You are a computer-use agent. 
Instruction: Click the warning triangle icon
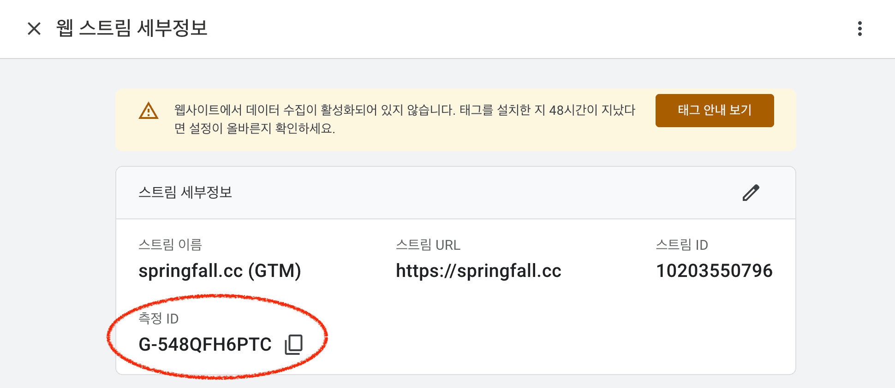(149, 111)
